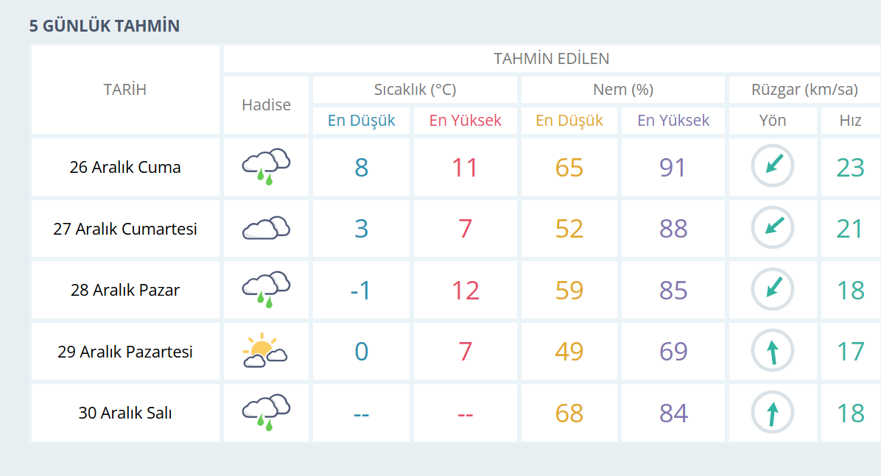The image size is (881, 476).
Task: Click the wind direction arrow for 30 Aralık
Action: pos(773,412)
